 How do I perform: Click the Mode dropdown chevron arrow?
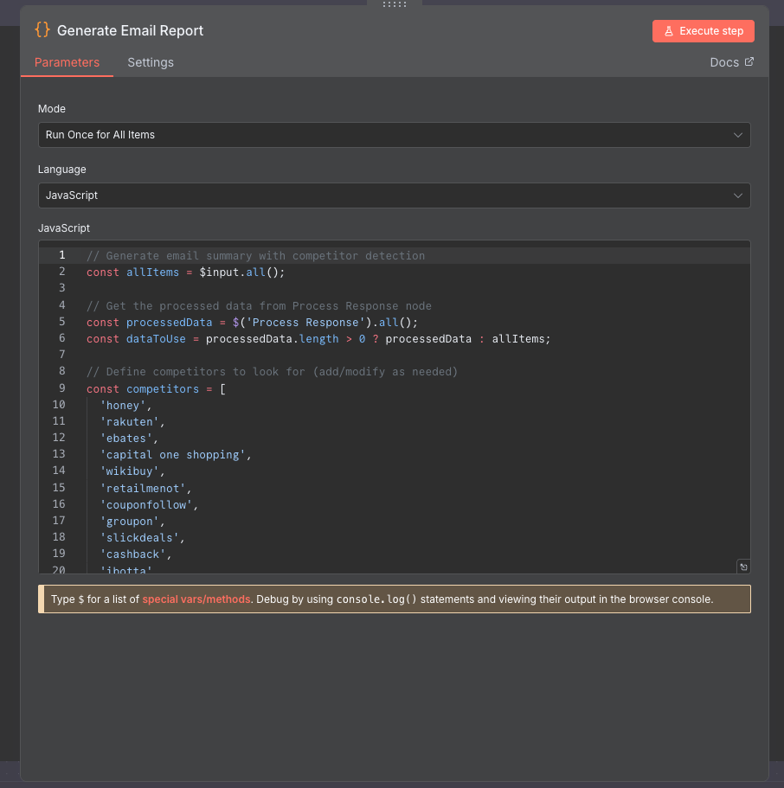point(738,135)
